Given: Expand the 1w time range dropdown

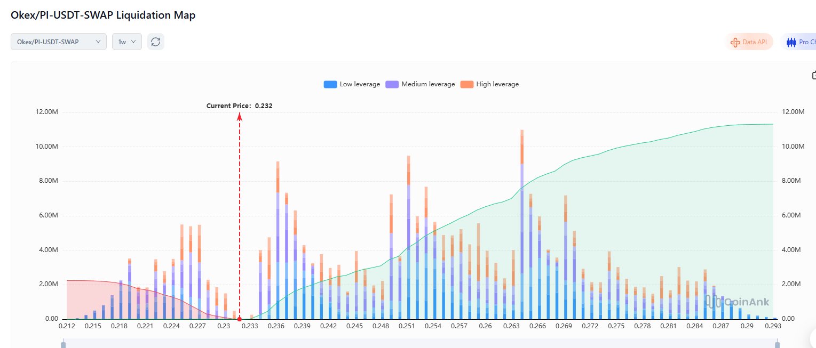Looking at the screenshot, I should [x=126, y=42].
